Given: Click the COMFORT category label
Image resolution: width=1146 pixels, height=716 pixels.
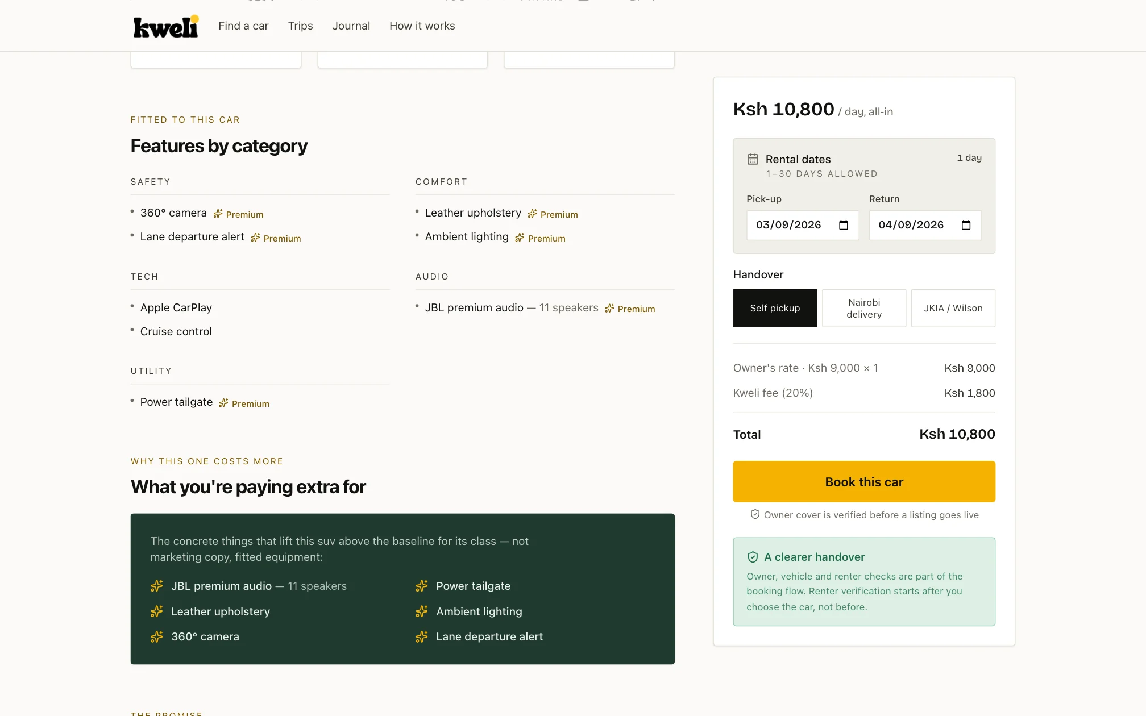Looking at the screenshot, I should click(x=442, y=182).
